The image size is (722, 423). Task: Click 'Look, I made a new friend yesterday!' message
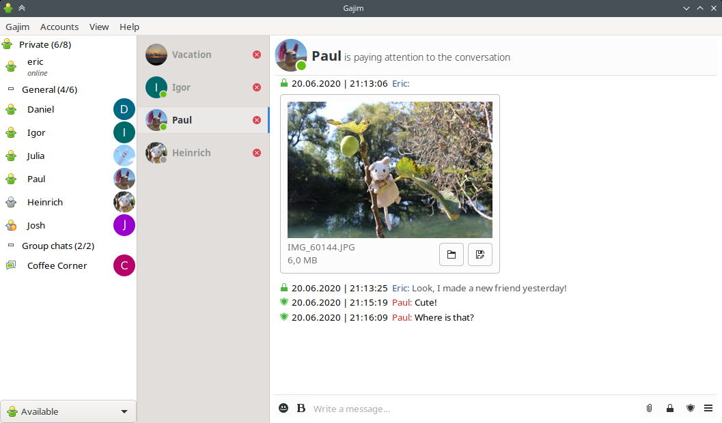[489, 288]
